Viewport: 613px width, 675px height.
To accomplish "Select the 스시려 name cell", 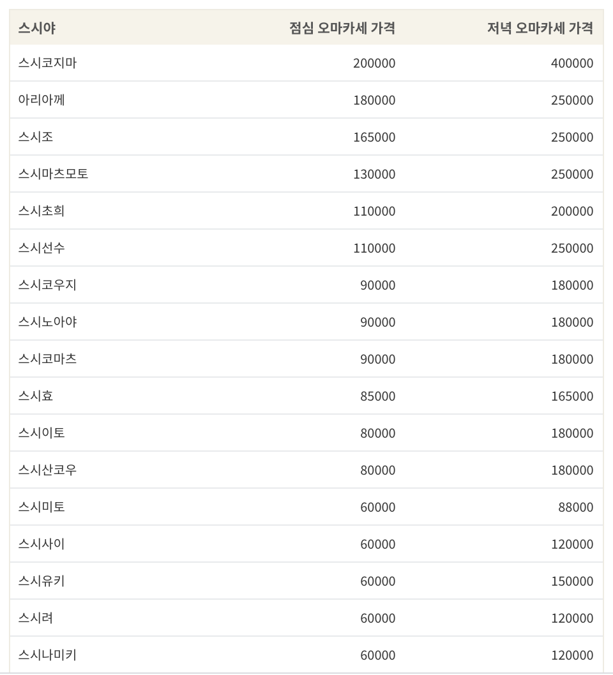I will [36, 618].
